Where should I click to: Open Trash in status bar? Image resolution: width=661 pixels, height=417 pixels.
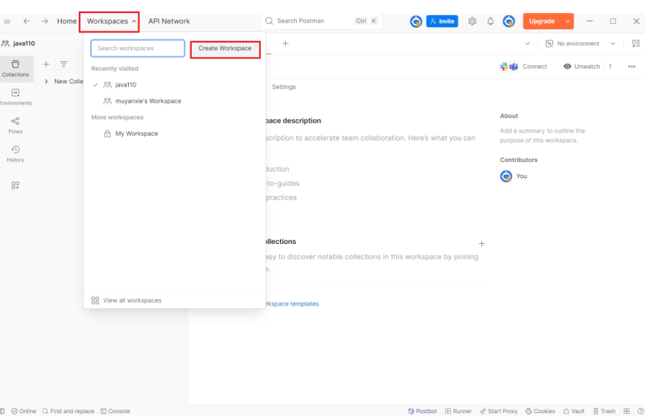tap(604, 411)
